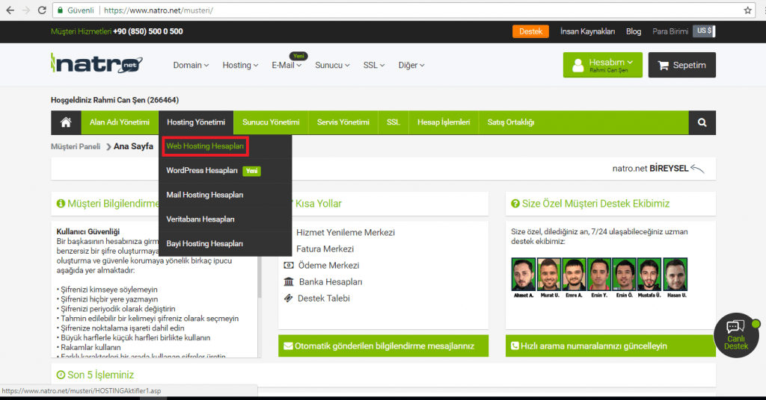The width and height of the screenshot is (766, 400).
Task: Open Otomatik gönderilen bilgilendirme mesajlarınız bar
Action: click(x=384, y=346)
